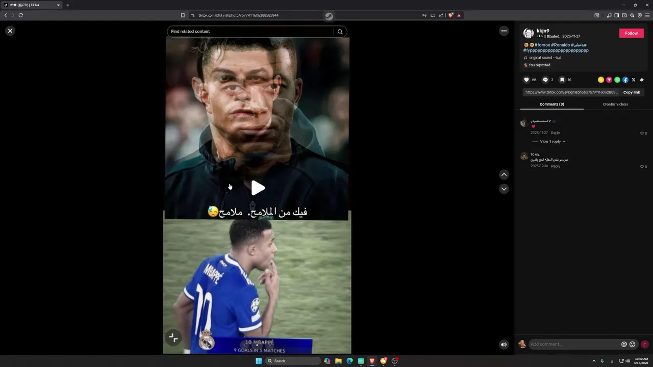Viewport: 653px width, 367px height.
Task: Reload the page in the browser
Action: pos(21,15)
